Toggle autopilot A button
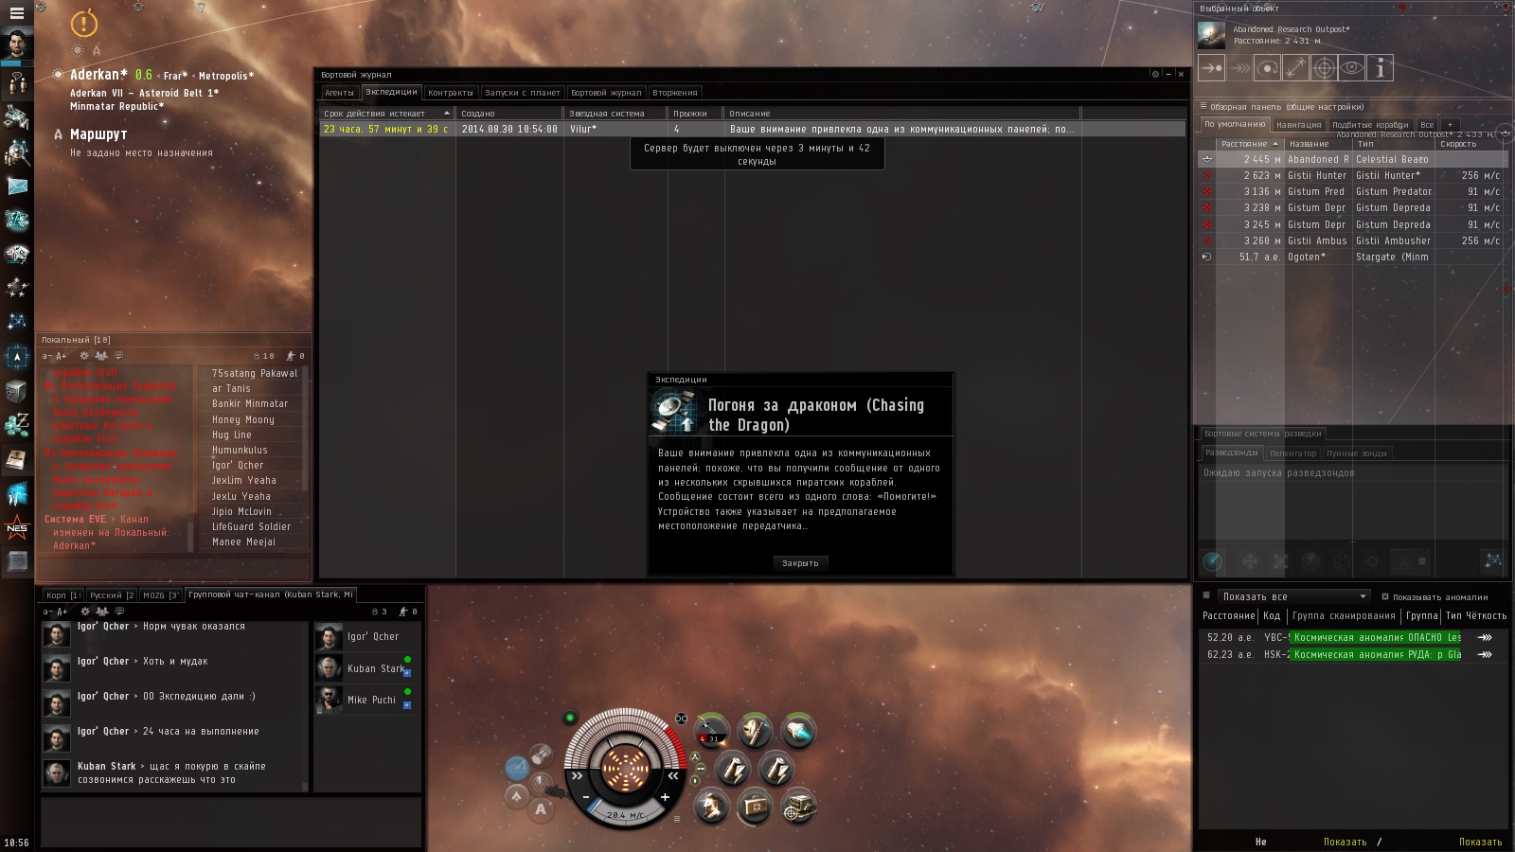 click(x=541, y=808)
